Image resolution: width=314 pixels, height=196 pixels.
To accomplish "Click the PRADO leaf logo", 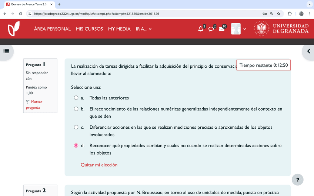I will (x=14, y=29).
